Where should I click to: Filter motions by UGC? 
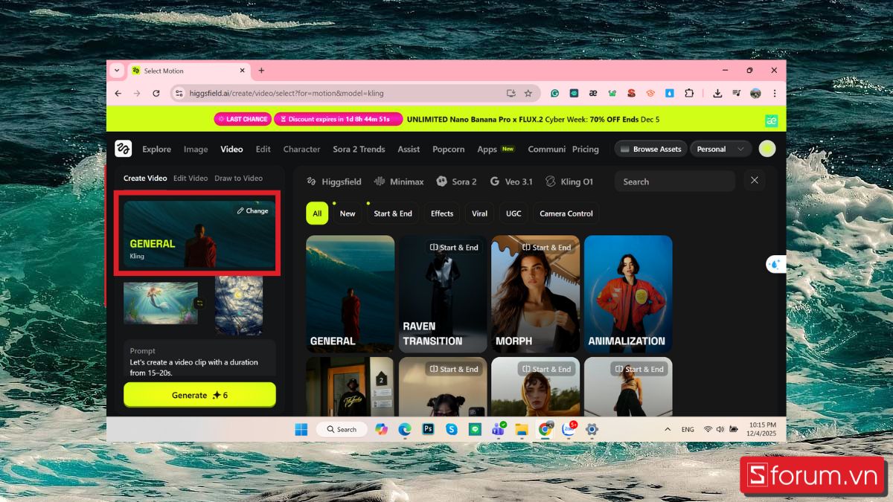(513, 213)
